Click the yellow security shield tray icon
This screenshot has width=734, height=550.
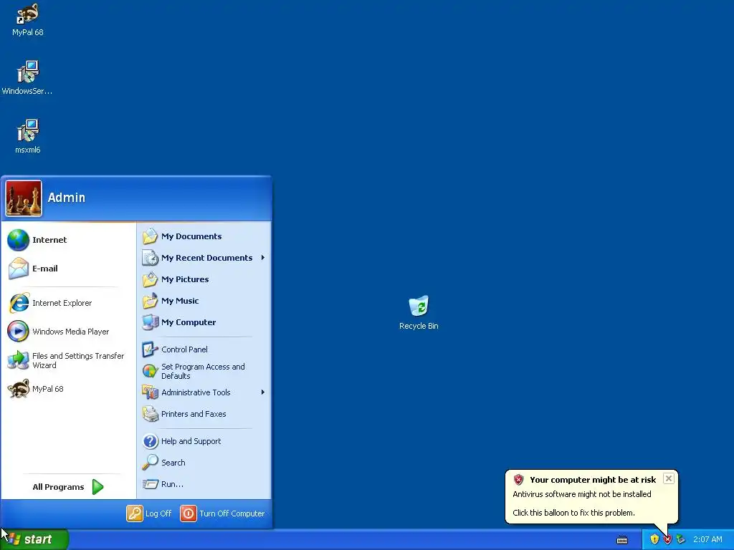point(654,540)
